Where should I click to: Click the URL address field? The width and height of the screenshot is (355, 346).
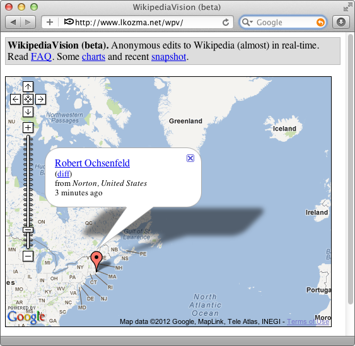[x=137, y=22]
